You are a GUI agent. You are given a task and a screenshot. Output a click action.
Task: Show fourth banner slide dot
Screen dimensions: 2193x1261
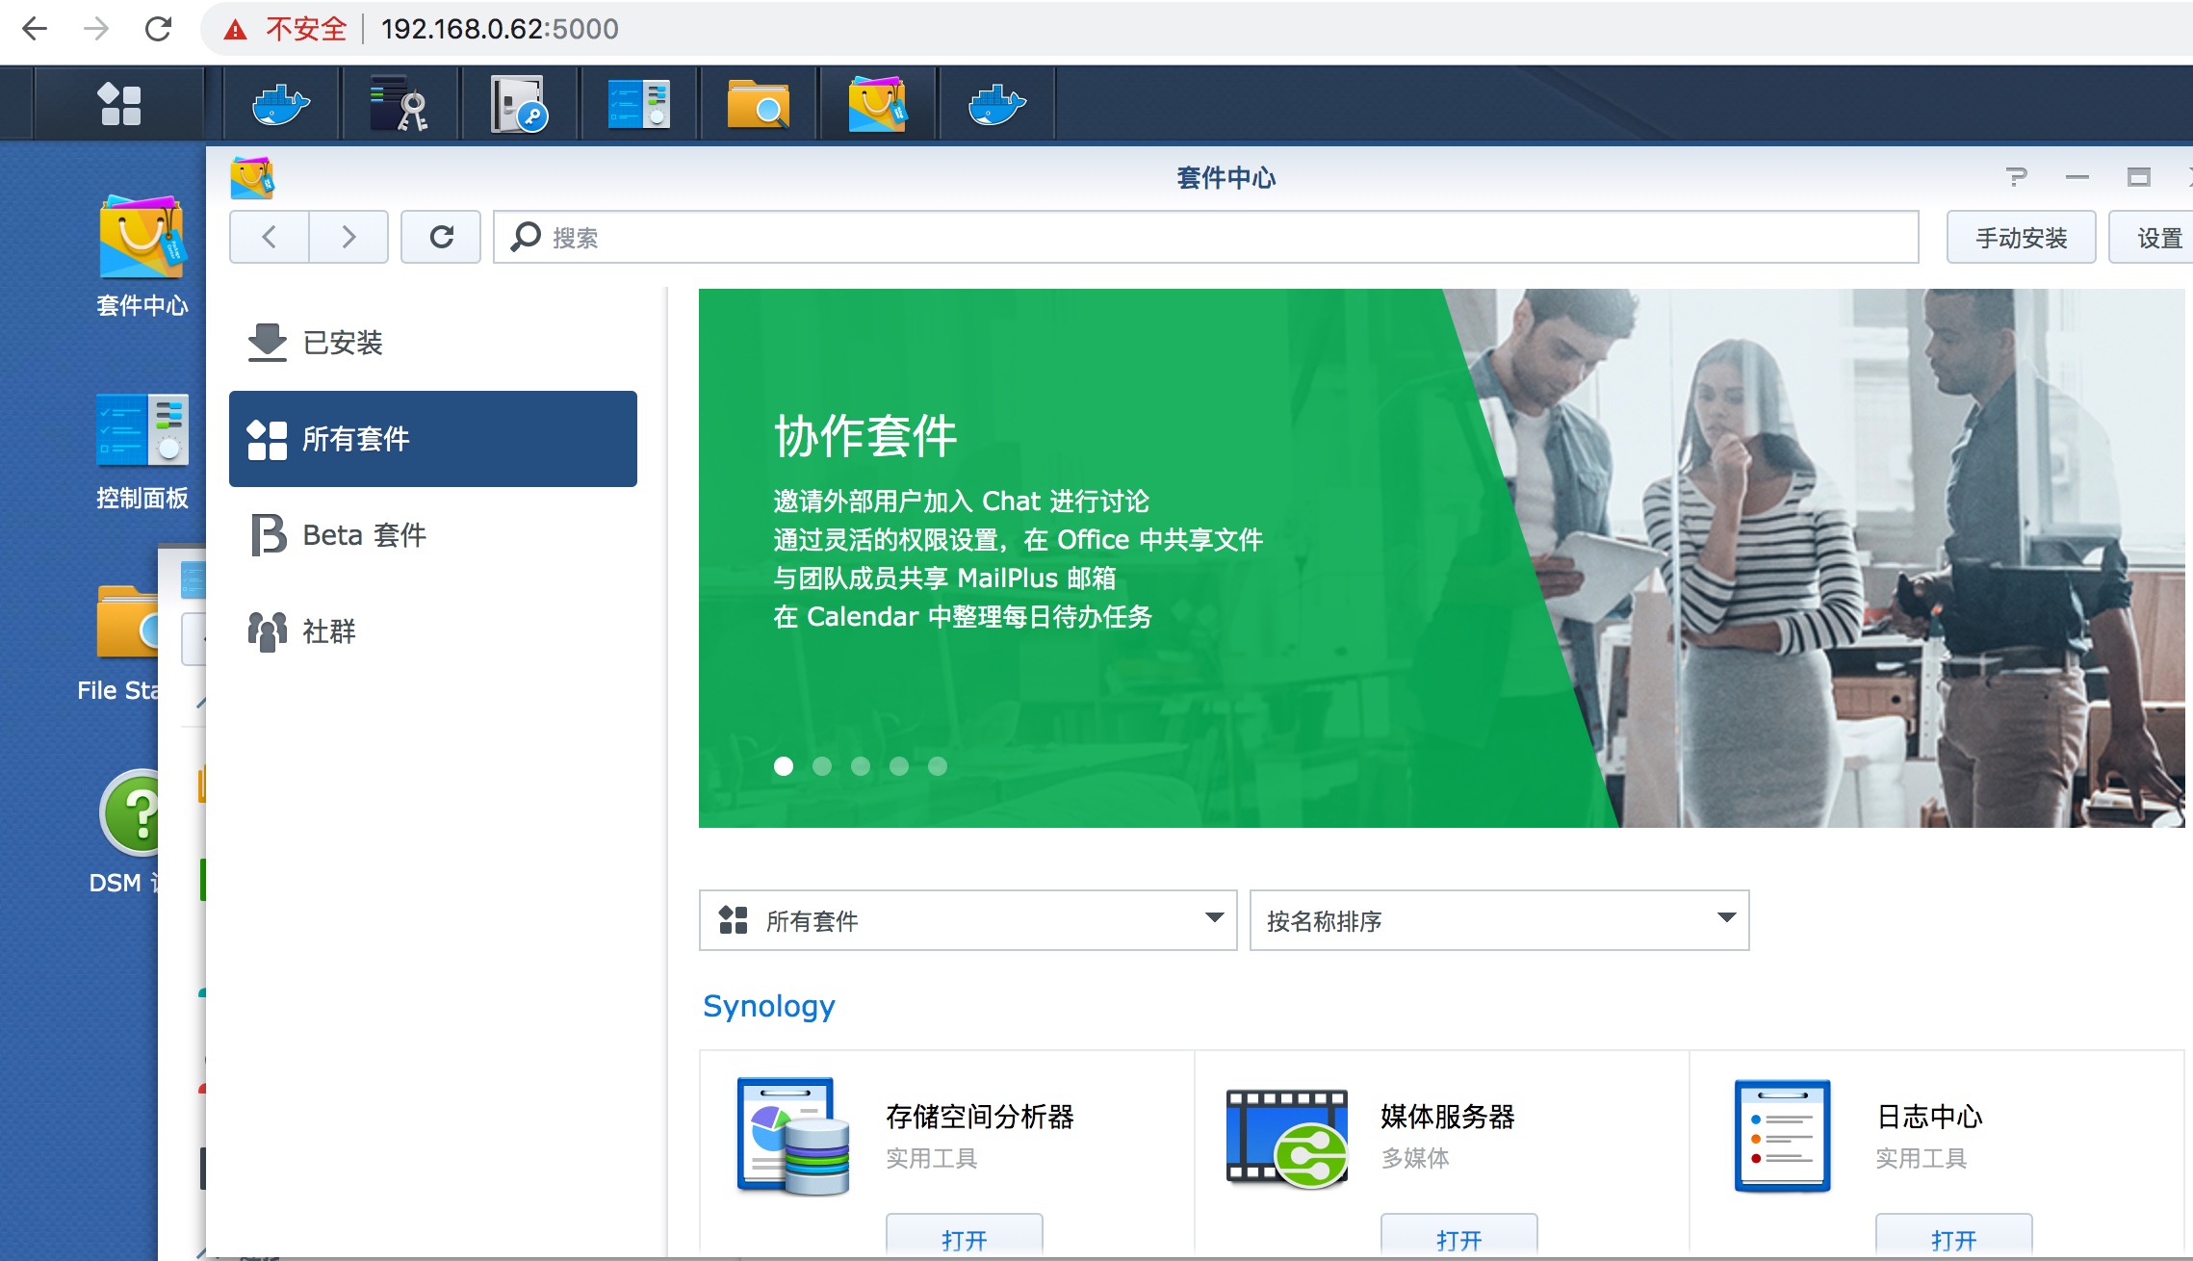(899, 766)
